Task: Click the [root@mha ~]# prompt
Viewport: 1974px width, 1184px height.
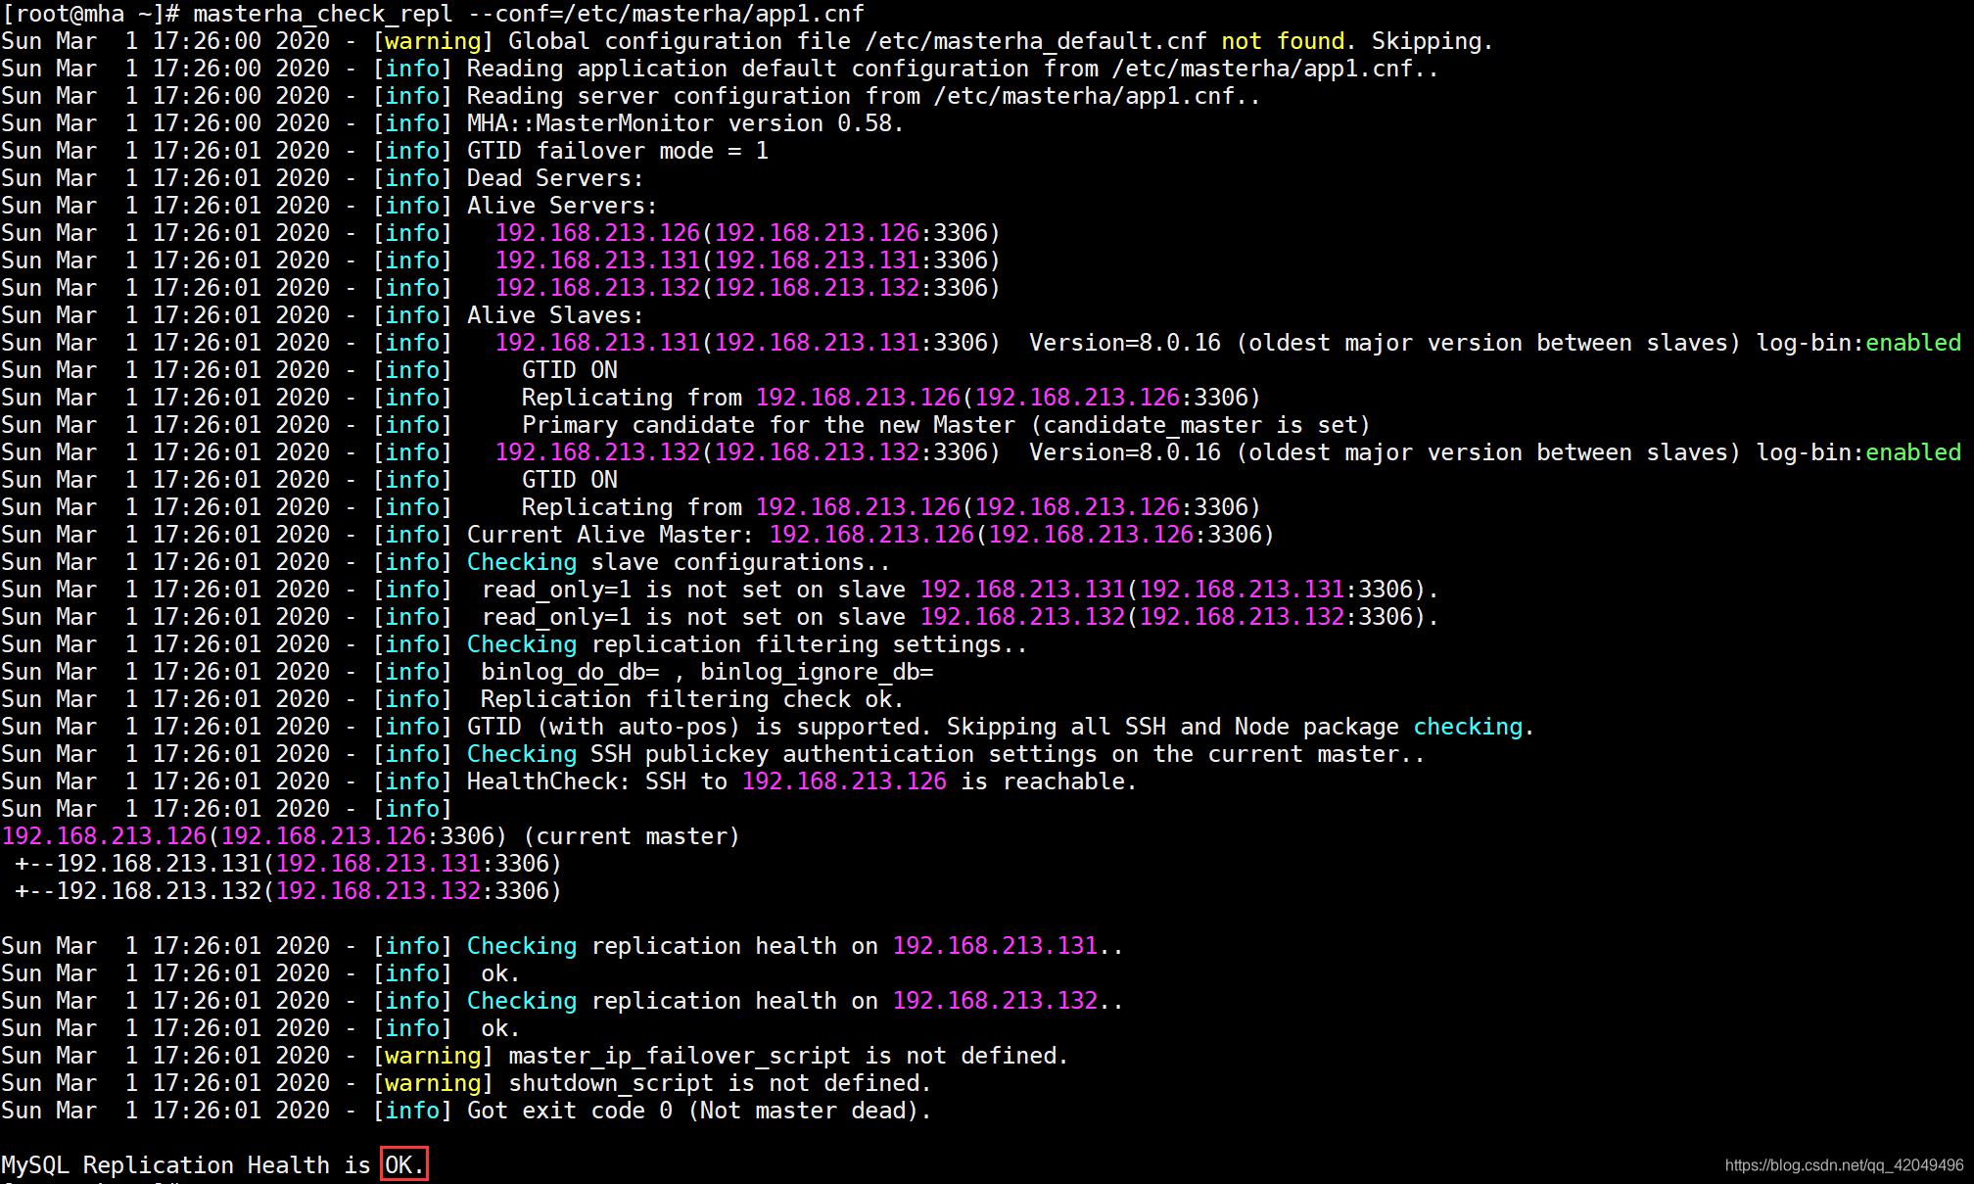Action: (90, 14)
